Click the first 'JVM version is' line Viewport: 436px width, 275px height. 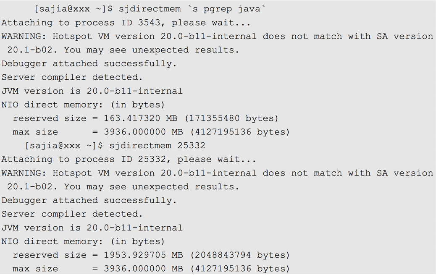[92, 91]
